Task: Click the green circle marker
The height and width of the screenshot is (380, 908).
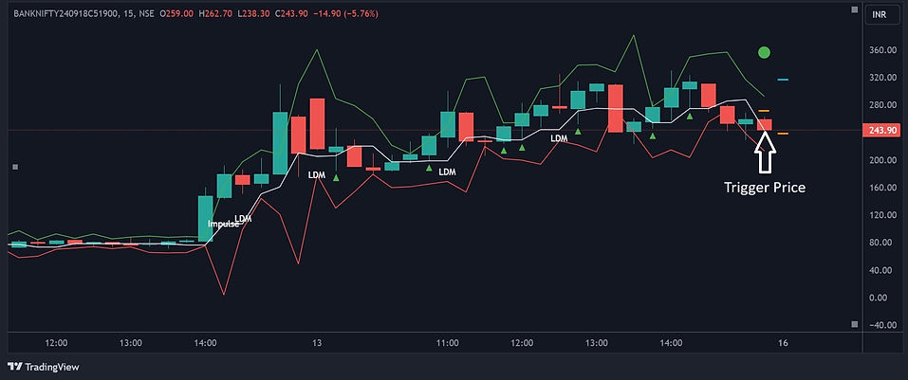Action: pyautogui.click(x=764, y=53)
